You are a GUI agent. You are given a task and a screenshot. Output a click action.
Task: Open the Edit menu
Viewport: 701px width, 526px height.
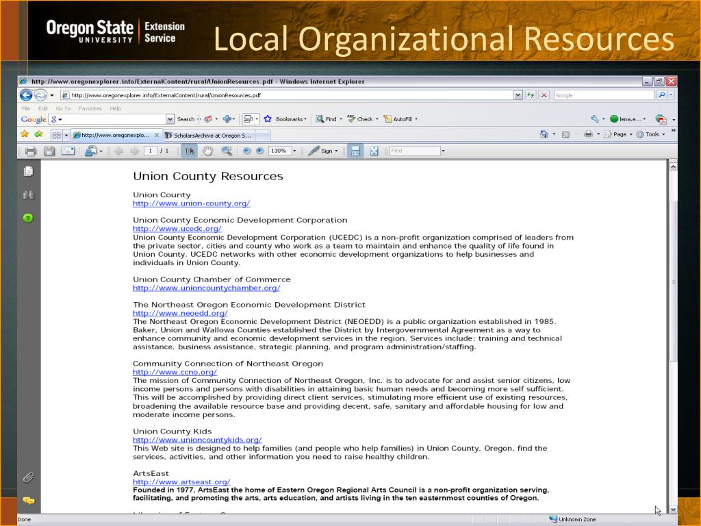[x=43, y=108]
